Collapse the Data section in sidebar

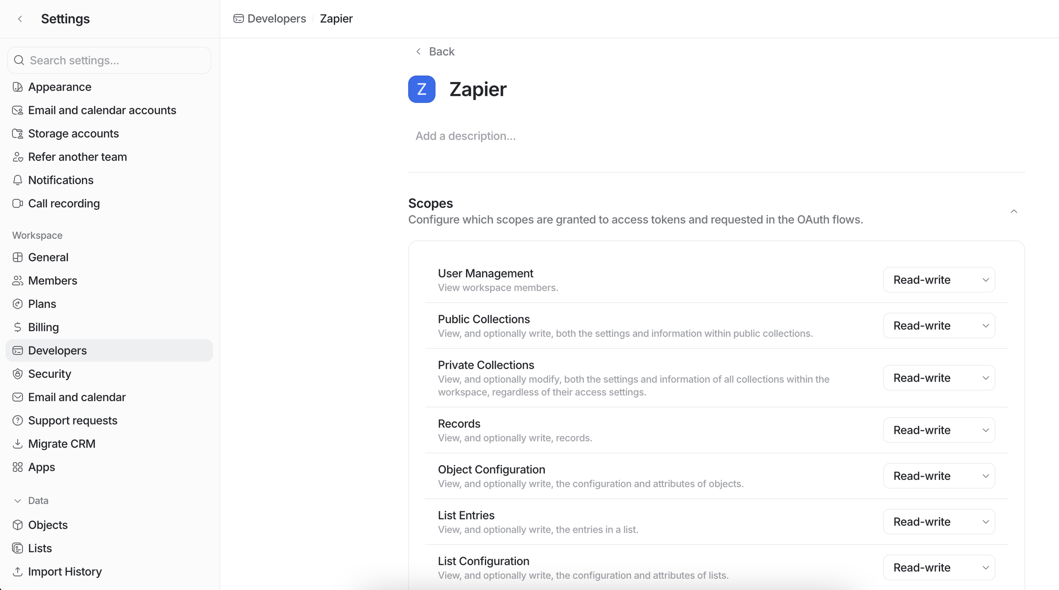pyautogui.click(x=17, y=501)
